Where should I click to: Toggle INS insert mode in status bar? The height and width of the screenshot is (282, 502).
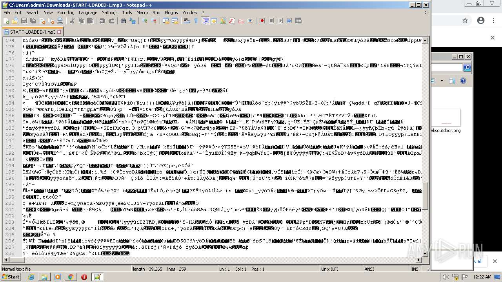click(x=415, y=269)
